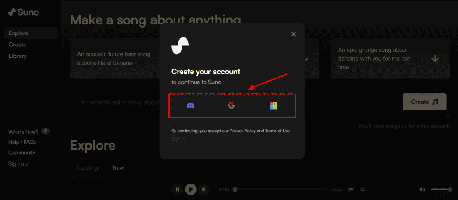Open the Community link

[21, 153]
